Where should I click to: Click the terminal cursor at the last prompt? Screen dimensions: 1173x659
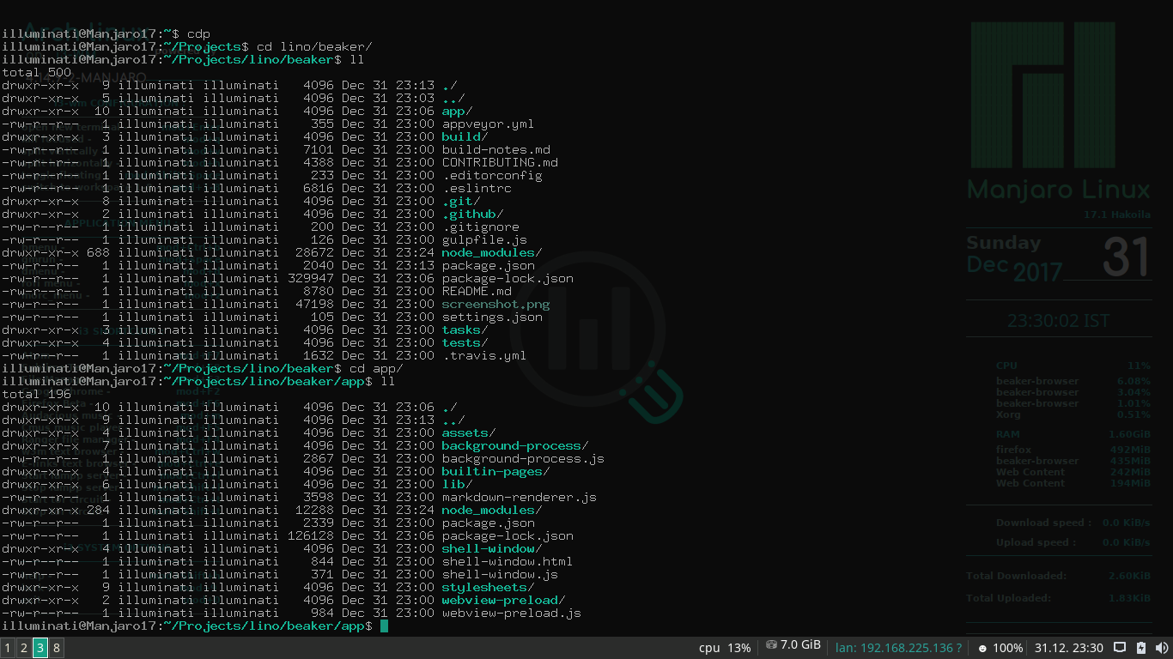tap(384, 626)
